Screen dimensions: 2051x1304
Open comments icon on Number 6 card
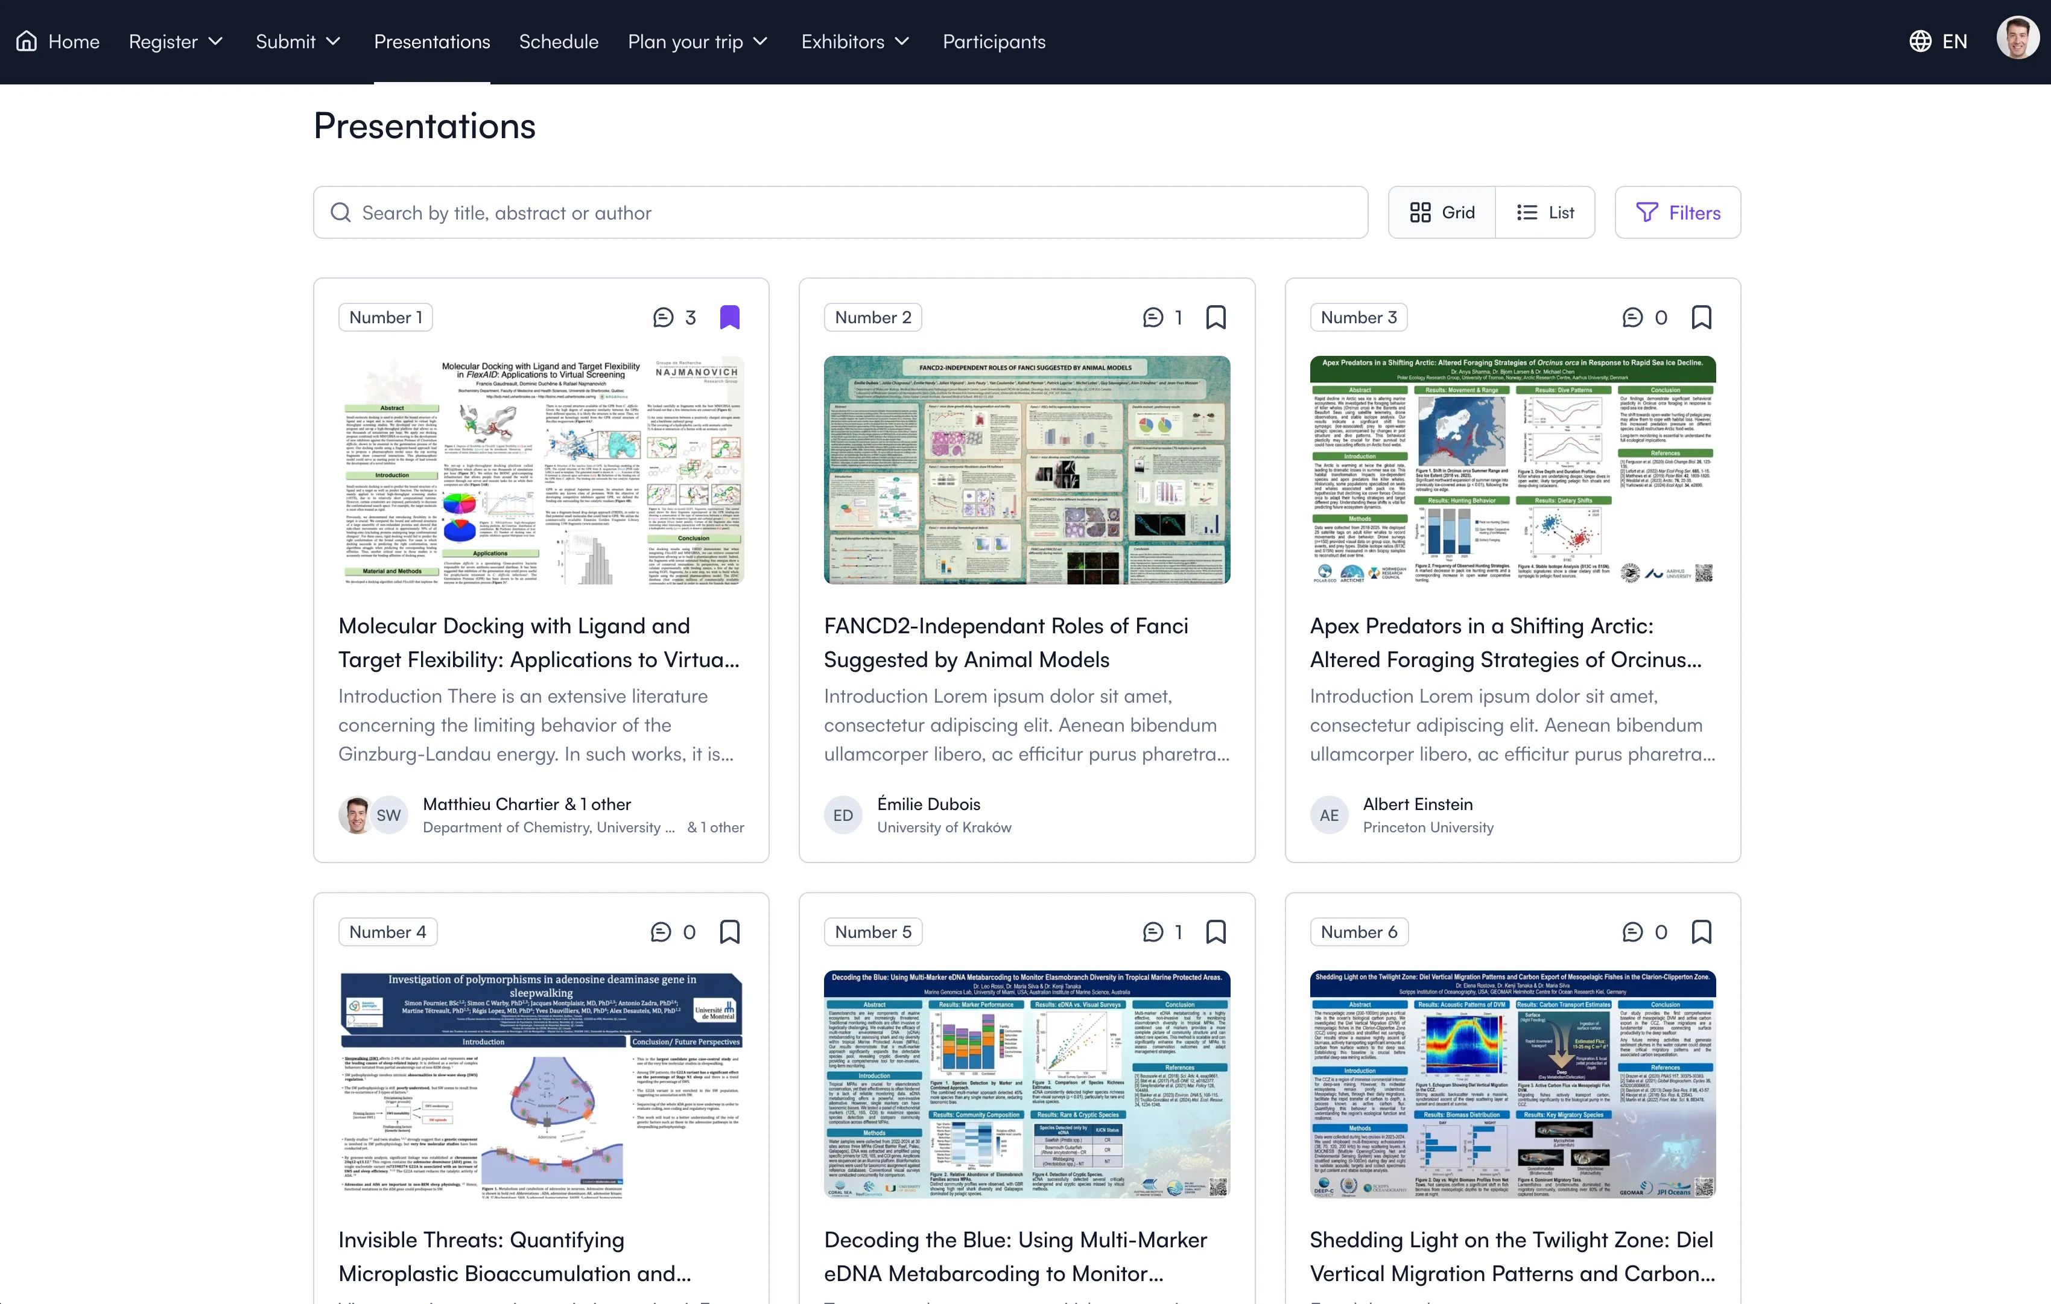pos(1632,931)
